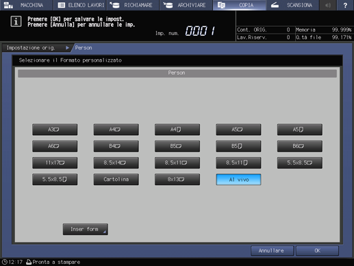The height and width of the screenshot is (266, 354).
Task: Choose the 5.5x8.5 landscape size button
Action: click(x=300, y=162)
